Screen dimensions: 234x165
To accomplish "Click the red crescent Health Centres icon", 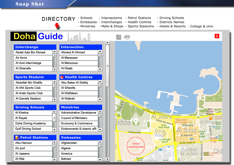I will coord(62,77).
